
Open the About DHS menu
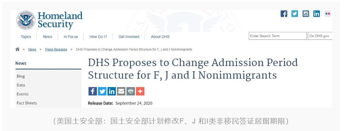160,37
